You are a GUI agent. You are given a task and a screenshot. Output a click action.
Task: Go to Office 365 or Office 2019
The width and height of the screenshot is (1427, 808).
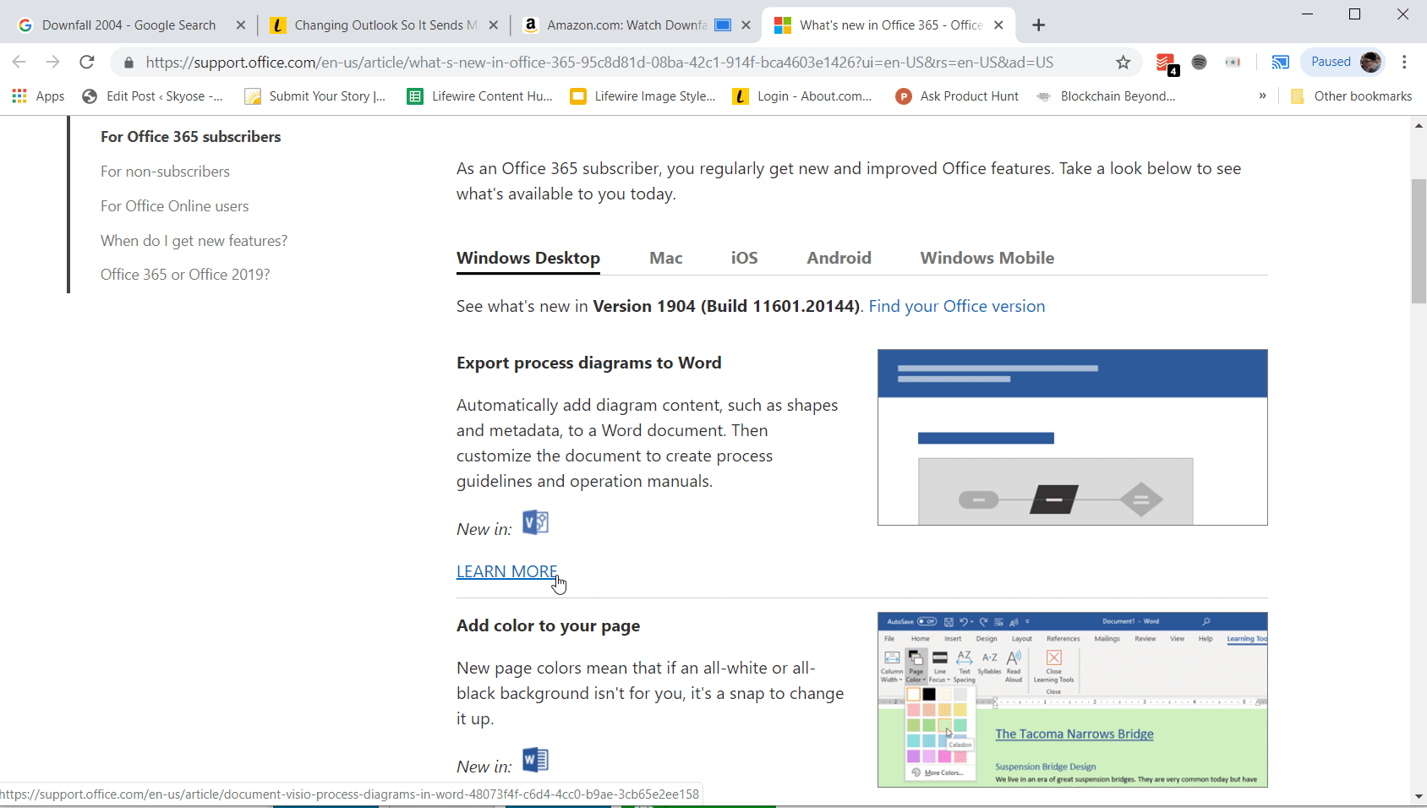click(x=185, y=275)
